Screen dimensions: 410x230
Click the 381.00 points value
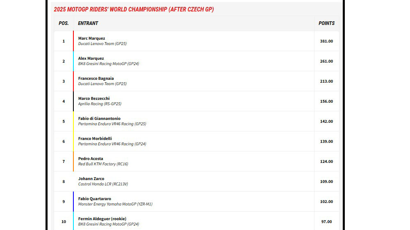[326, 41]
